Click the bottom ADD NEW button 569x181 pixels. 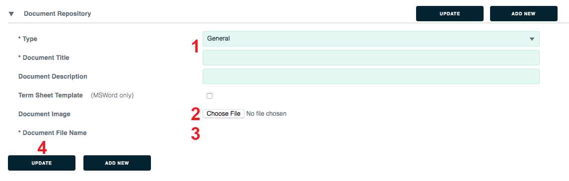point(117,163)
